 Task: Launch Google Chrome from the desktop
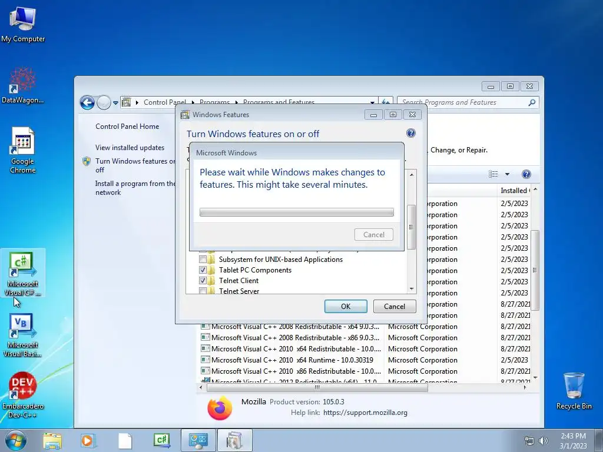(23, 150)
